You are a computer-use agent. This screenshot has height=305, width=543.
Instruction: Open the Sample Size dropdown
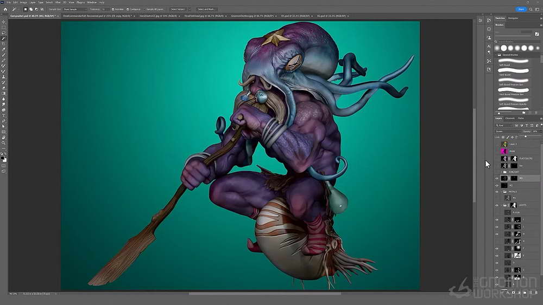coord(75,9)
